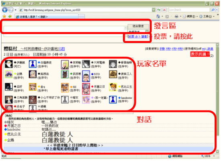Image resolution: width=221 pixels, height=161 pixels.
Task: Click Add to Favorites star-plus icon
Action: pyautogui.click(x=10, y=16)
